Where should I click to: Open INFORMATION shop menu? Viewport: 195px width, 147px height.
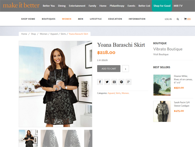click(137, 19)
